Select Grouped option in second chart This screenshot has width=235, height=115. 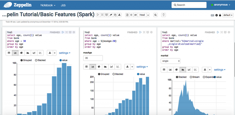point(103,74)
